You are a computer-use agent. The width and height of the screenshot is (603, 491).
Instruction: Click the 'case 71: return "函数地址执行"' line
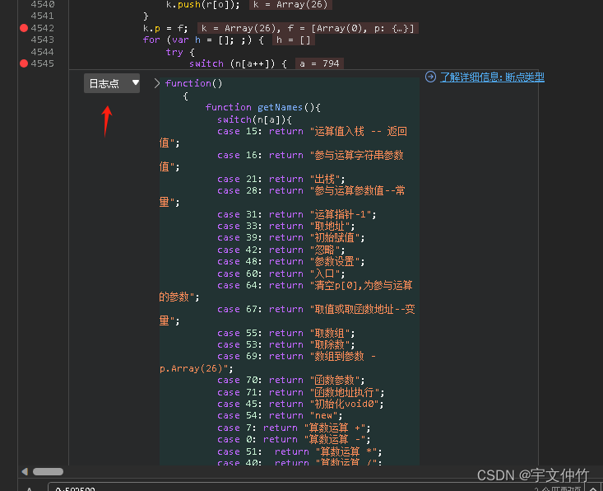(301, 392)
